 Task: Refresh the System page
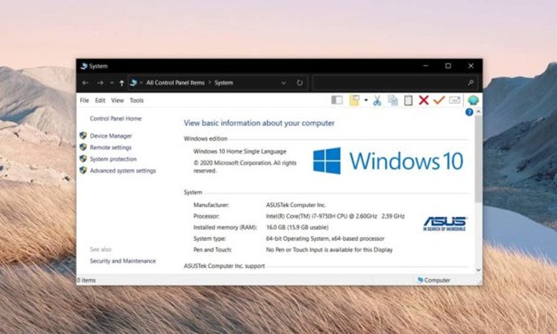coord(300,83)
